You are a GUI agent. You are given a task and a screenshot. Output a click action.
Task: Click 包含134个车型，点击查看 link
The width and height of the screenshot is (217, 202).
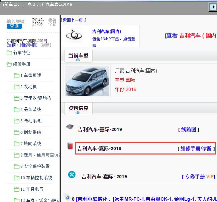(114, 41)
